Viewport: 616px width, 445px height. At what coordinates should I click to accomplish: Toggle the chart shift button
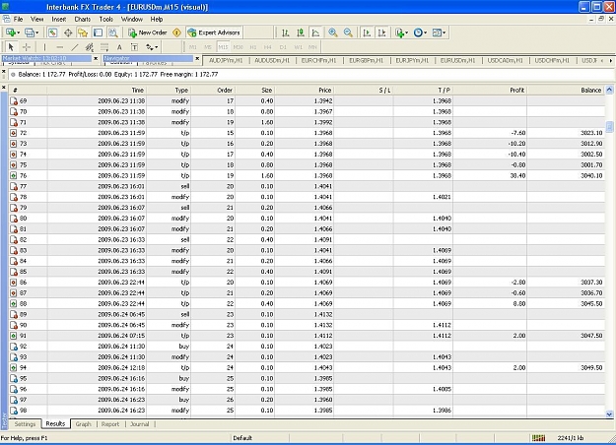tap(381, 32)
